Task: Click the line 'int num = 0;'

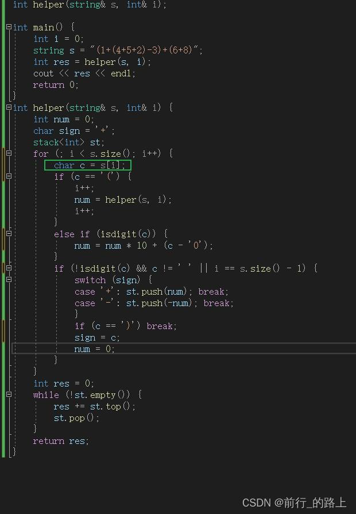Action: point(64,119)
